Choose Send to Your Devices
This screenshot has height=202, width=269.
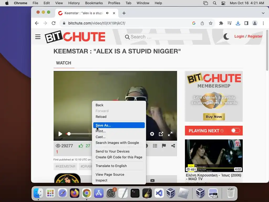point(119,151)
